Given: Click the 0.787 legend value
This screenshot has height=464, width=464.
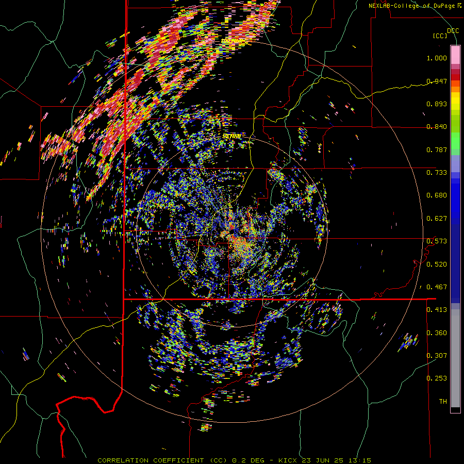Looking at the screenshot, I should (x=437, y=150).
